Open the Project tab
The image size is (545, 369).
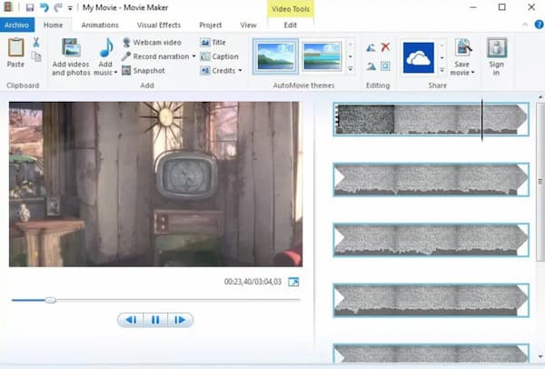211,25
